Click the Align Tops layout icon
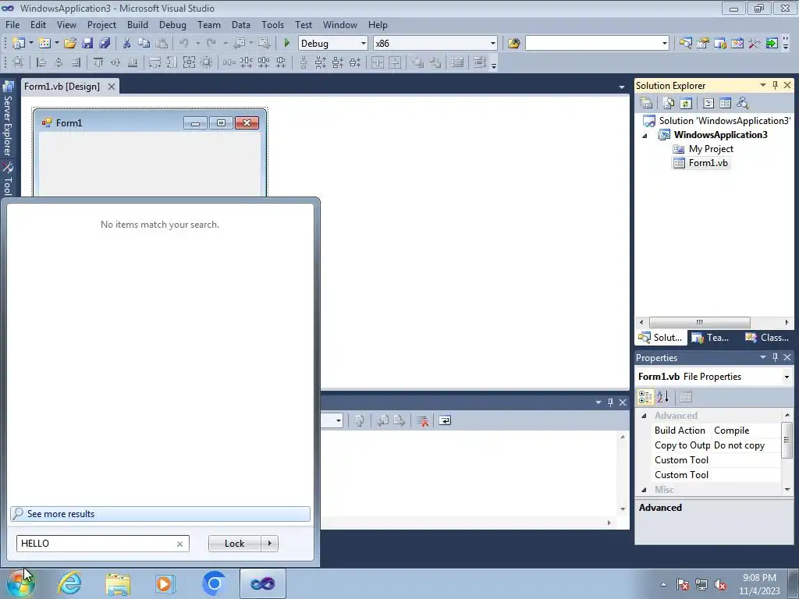The image size is (799, 599). tap(98, 62)
